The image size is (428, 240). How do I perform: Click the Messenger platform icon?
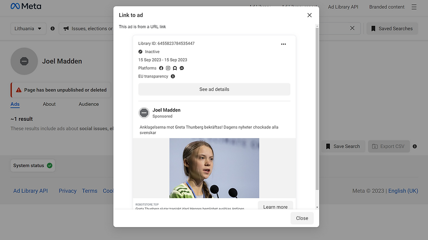tap(182, 68)
